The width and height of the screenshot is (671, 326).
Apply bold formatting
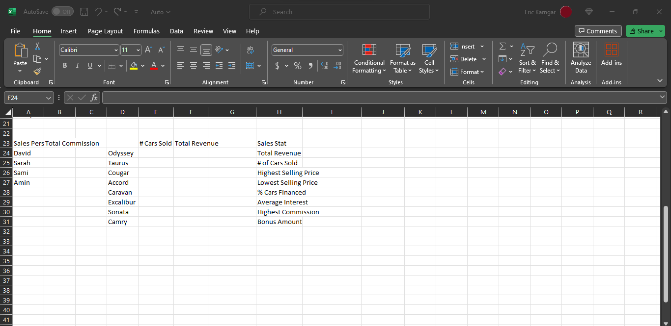65,65
